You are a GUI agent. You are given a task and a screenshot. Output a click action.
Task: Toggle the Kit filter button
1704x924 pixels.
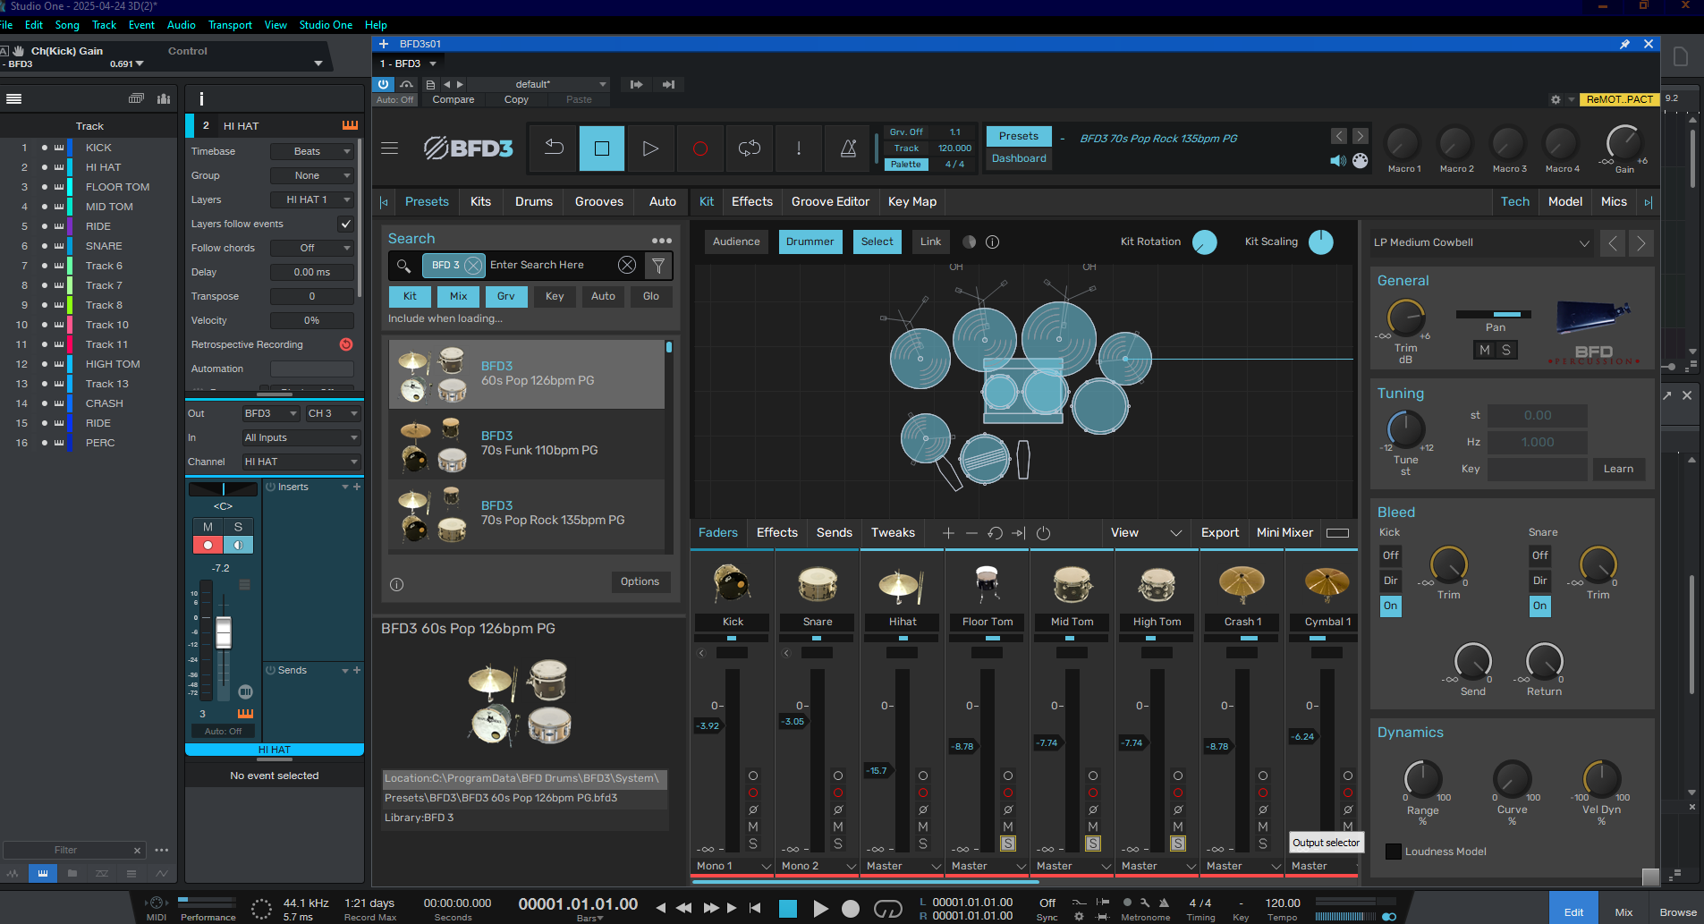(x=410, y=296)
